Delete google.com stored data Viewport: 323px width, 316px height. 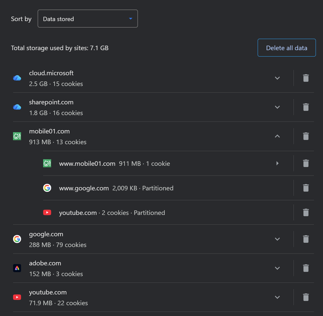click(306, 239)
